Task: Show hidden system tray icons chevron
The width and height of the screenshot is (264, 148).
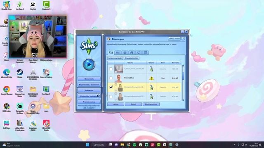Action: click(x=234, y=145)
